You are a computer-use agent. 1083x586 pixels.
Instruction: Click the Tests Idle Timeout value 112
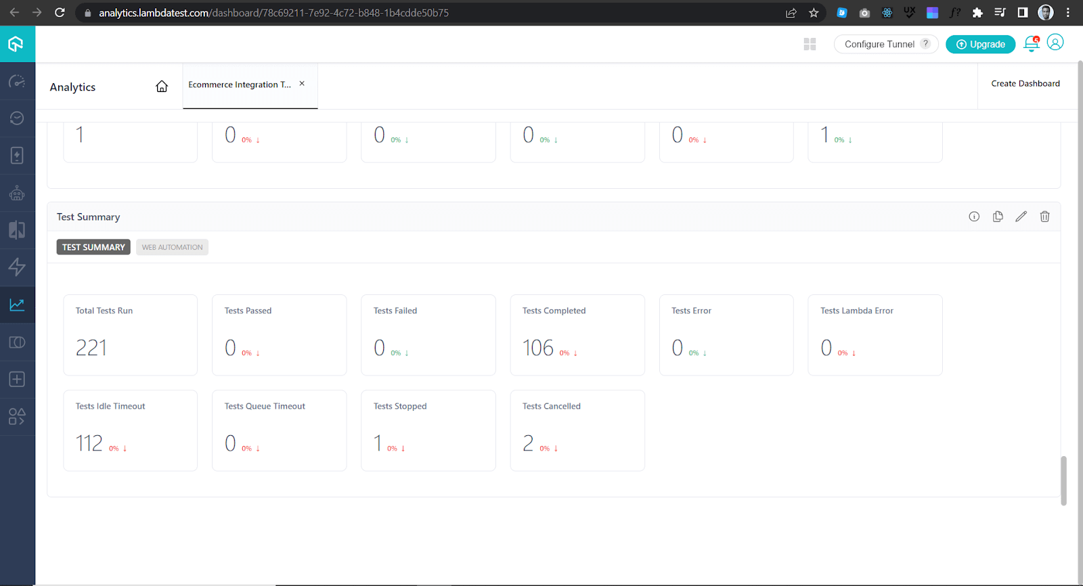[x=89, y=443]
